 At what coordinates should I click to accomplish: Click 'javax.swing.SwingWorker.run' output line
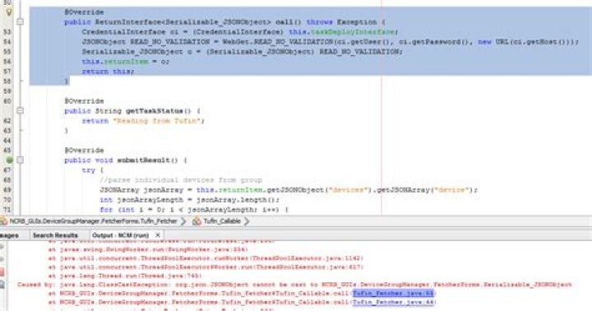tap(148, 249)
